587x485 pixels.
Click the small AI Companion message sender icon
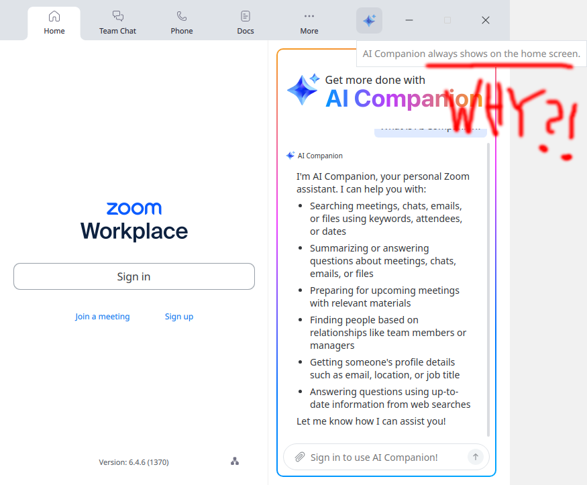[290, 156]
